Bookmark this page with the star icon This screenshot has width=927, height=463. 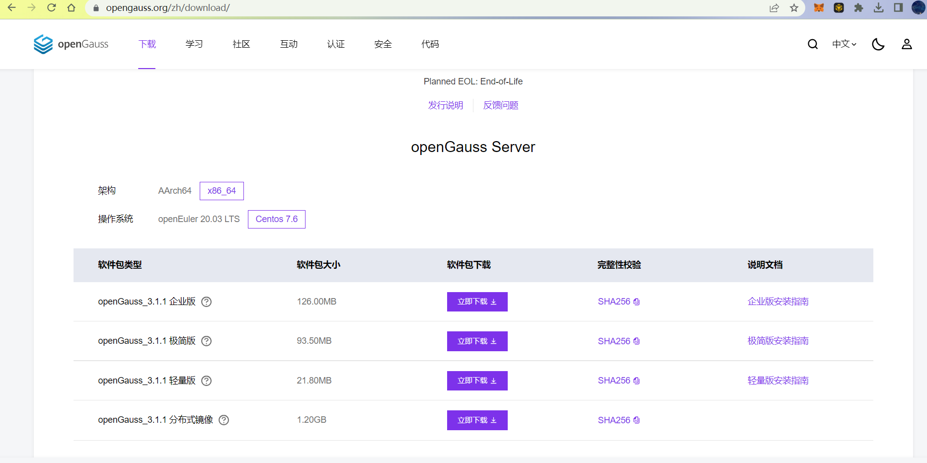pos(794,8)
